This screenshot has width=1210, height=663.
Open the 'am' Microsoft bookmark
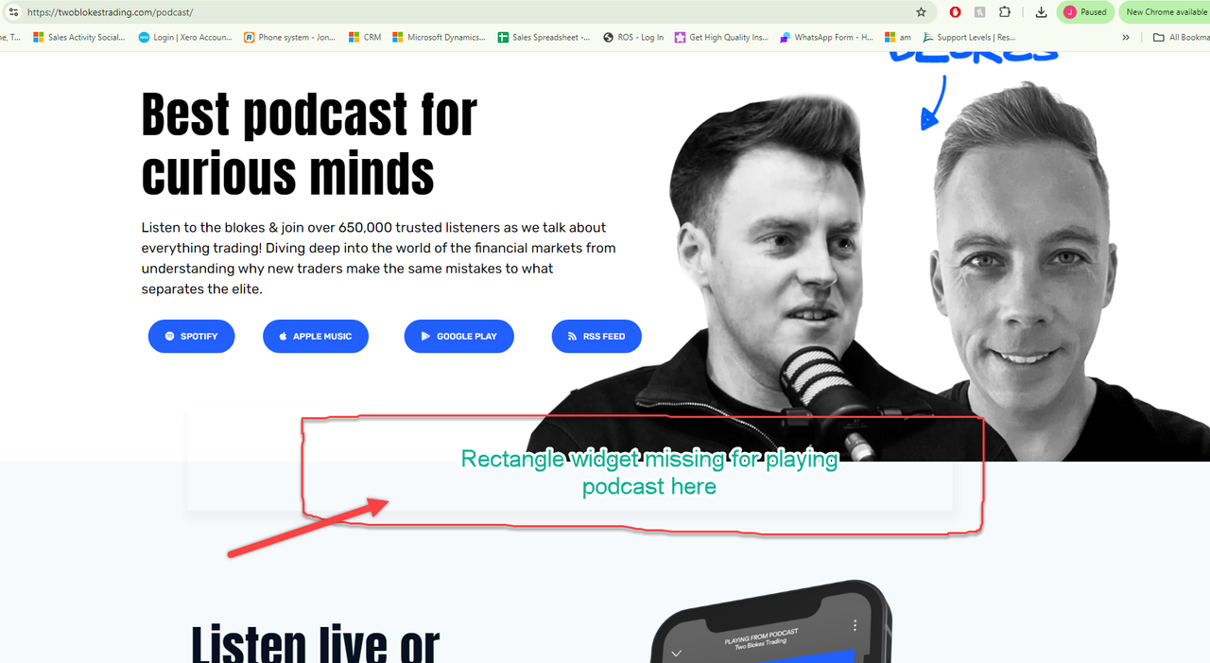(x=898, y=38)
